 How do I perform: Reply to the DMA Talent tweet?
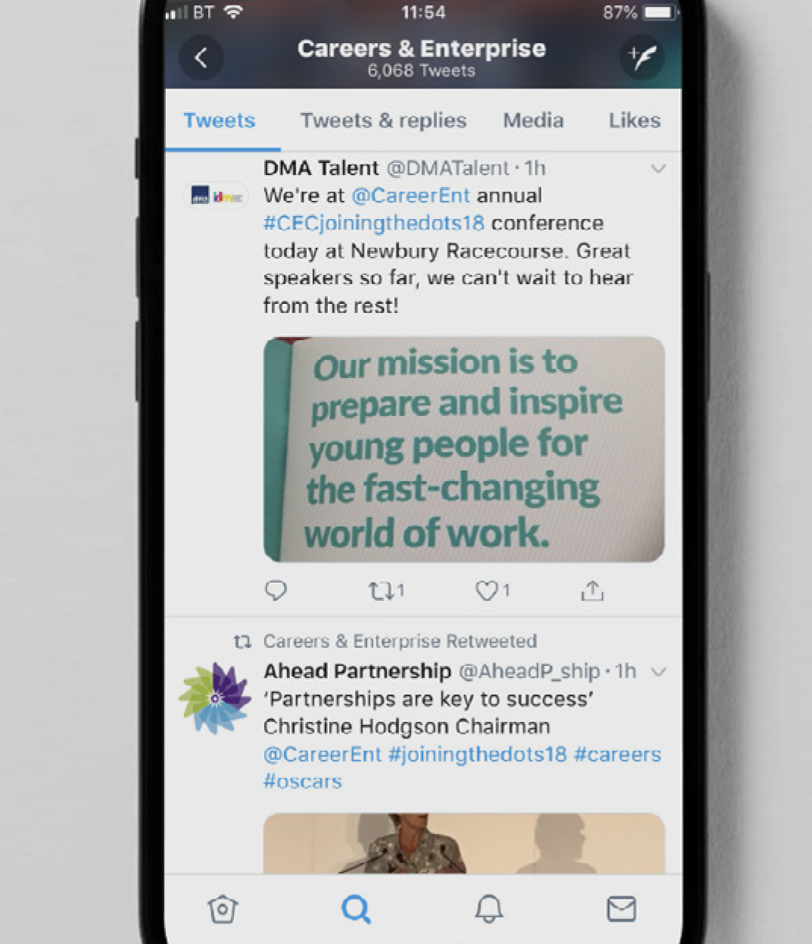point(276,590)
